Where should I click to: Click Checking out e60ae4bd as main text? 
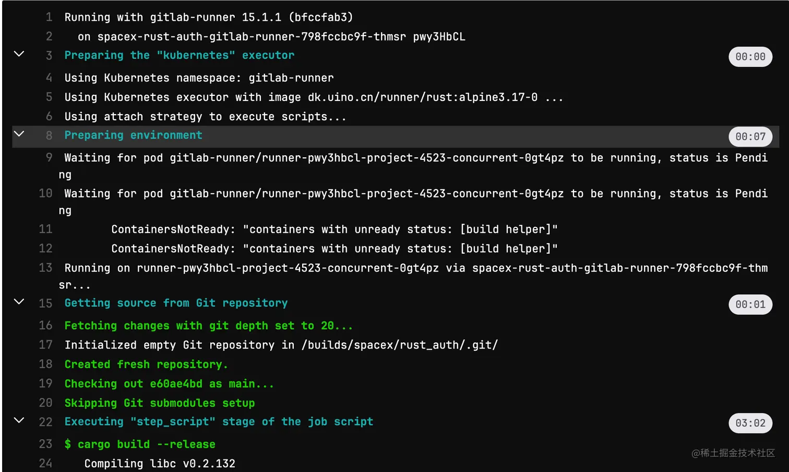pyautogui.click(x=169, y=383)
